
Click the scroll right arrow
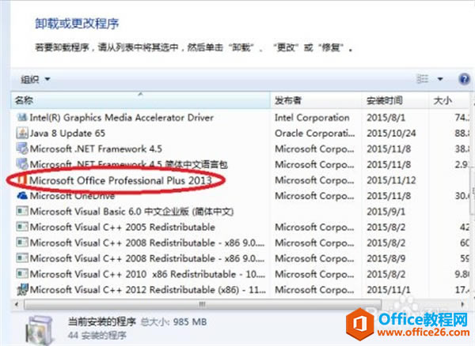[x=462, y=304]
